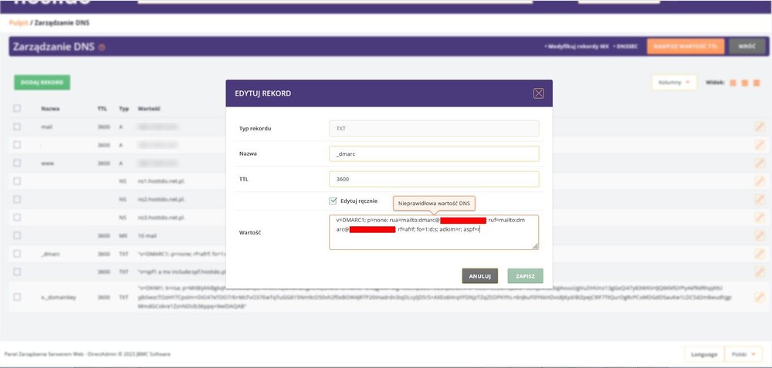The image size is (772, 368).
Task: Focus the TTL field containing 3600
Action: pyautogui.click(x=434, y=179)
